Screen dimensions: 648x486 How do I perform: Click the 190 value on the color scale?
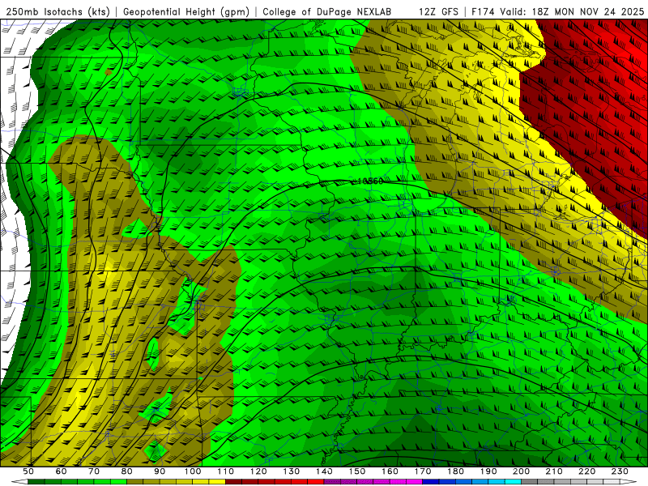pos(488,471)
